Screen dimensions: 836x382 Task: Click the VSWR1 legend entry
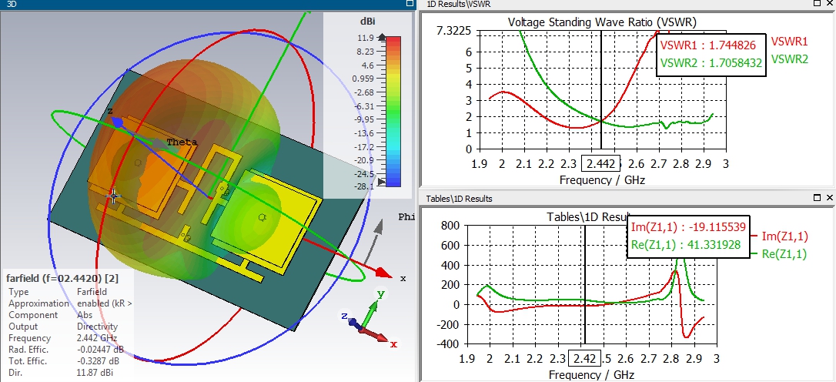(x=790, y=42)
